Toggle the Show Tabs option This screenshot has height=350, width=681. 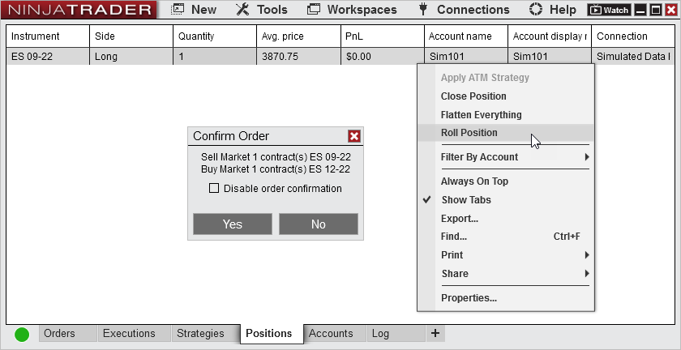coord(465,200)
